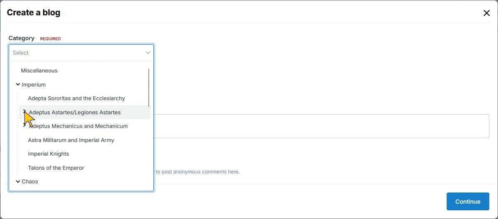Click the Category select dropdown arrow
The width and height of the screenshot is (498, 219).
[x=148, y=53]
